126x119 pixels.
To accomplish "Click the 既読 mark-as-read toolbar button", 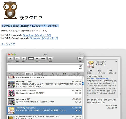I will pos(24,59).
